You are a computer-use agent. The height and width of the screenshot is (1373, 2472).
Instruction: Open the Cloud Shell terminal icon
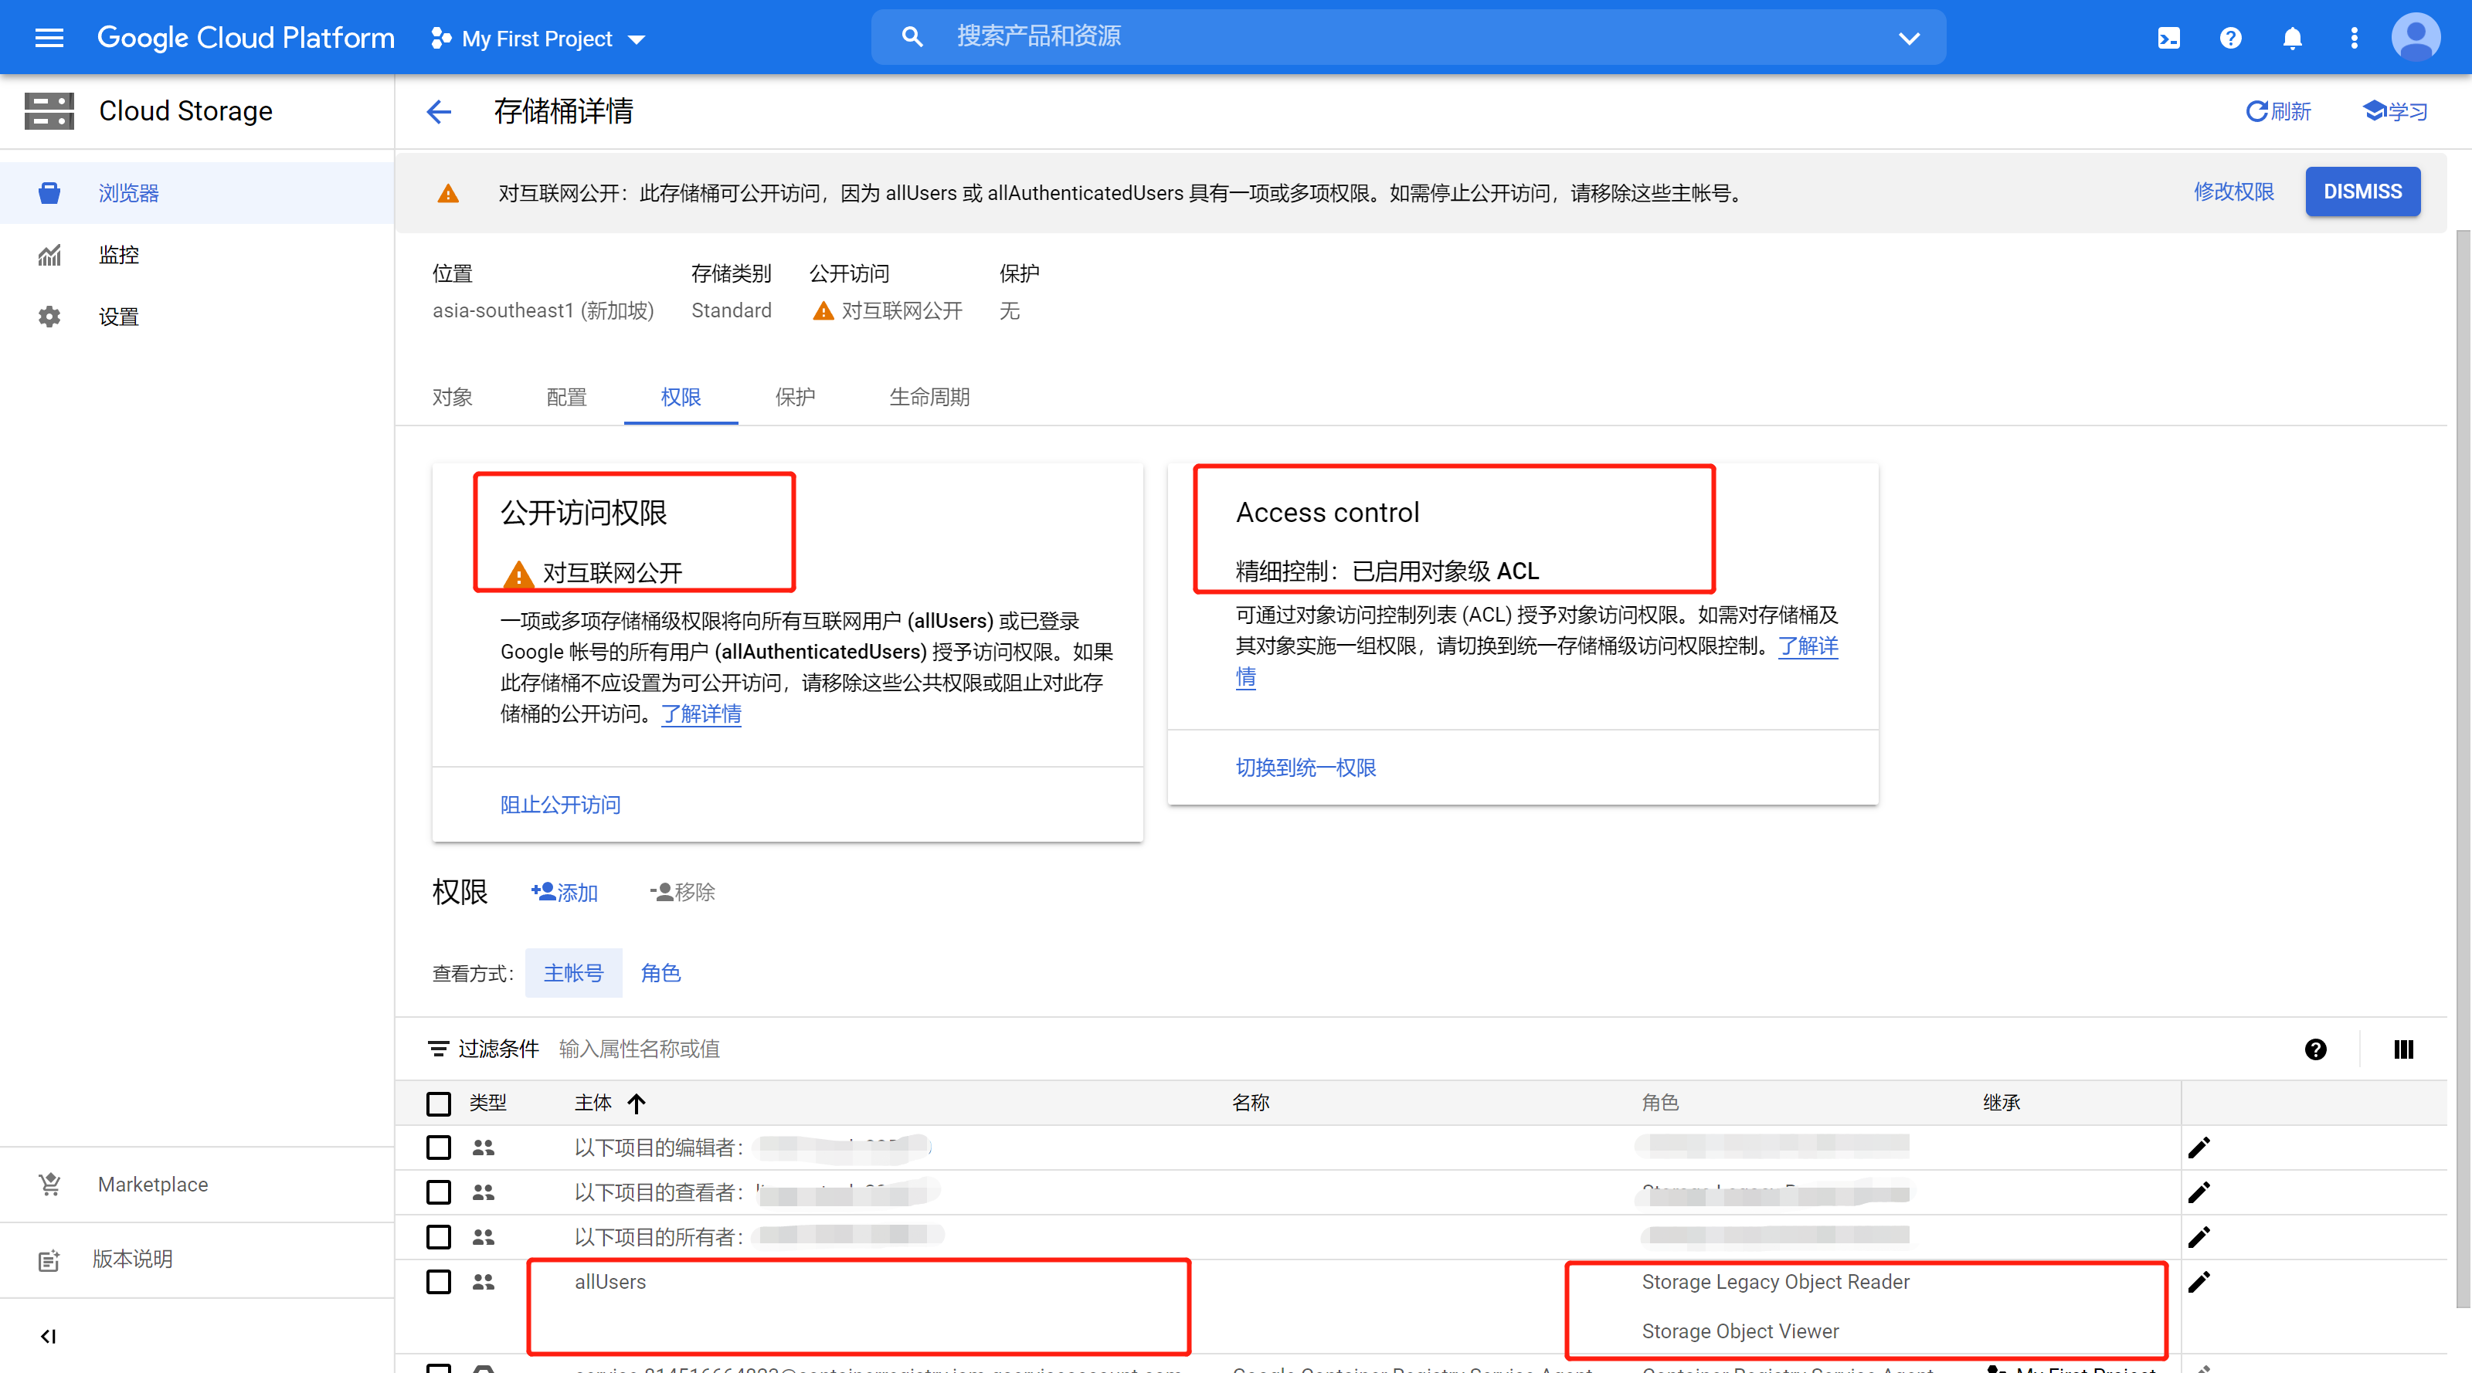[x=2168, y=37]
